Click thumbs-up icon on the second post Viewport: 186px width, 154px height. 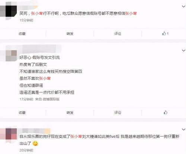click(166, 112)
